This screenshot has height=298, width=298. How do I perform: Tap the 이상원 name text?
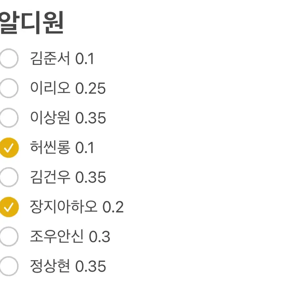(50, 118)
